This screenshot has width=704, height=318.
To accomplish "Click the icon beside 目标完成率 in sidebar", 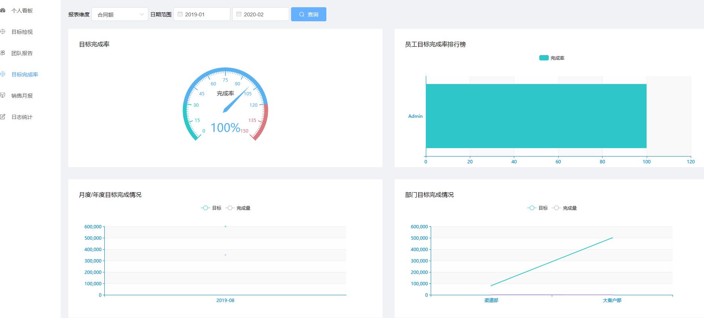I will (3, 74).
